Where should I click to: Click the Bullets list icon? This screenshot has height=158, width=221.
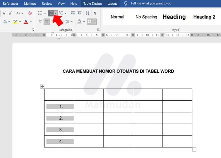coord(40,13)
